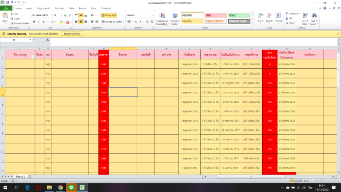This screenshot has width=341, height=192.
Task: Open the font name dropdown
Action: coord(51,15)
